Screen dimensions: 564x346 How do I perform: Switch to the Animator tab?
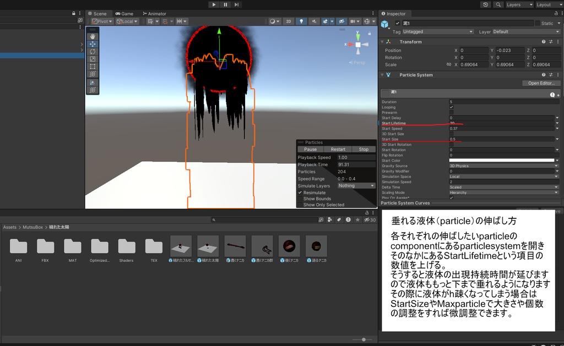tap(154, 14)
